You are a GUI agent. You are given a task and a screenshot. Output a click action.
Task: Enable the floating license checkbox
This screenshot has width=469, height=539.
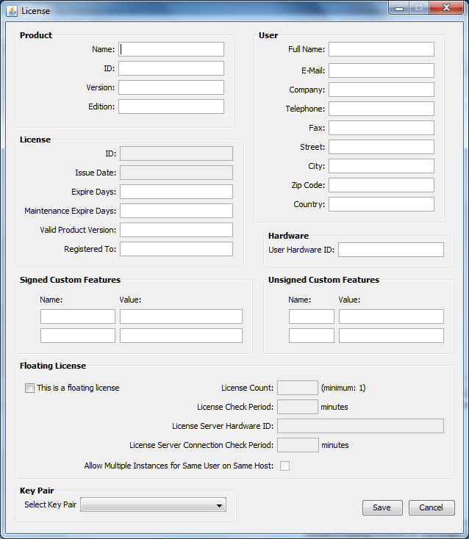click(29, 388)
